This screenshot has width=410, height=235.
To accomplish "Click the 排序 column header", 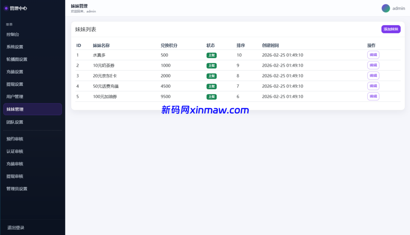I will click(x=241, y=46).
